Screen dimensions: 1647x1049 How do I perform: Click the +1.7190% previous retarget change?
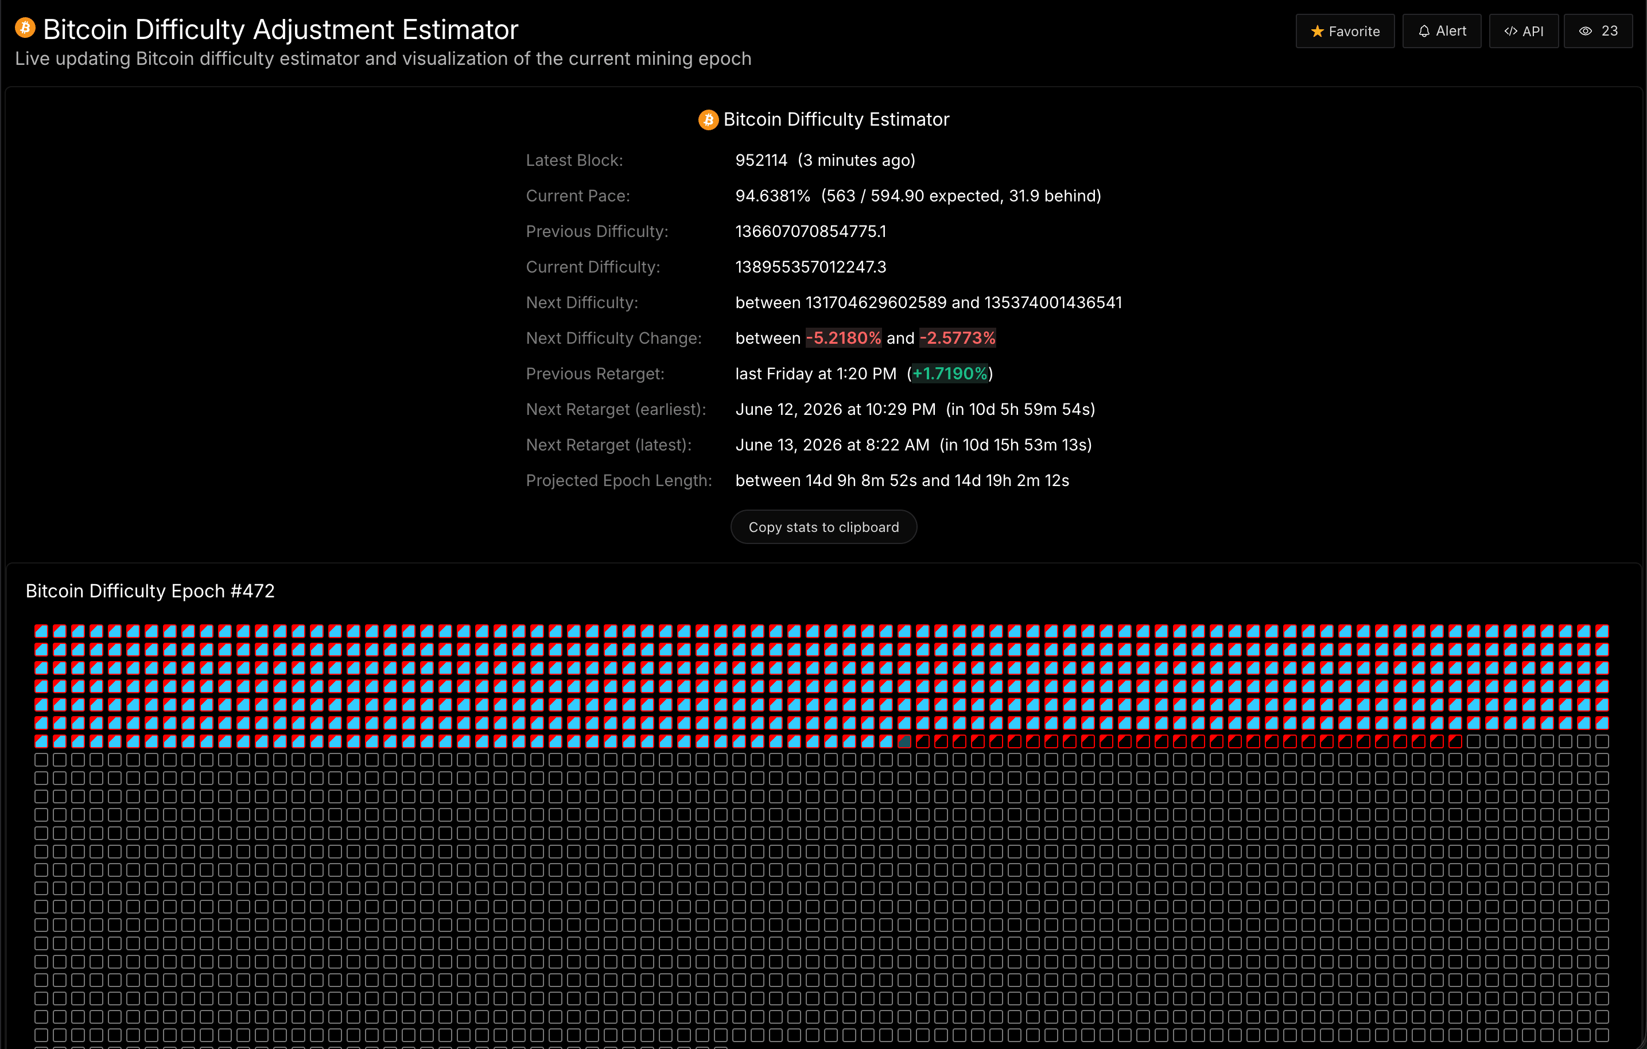point(950,374)
